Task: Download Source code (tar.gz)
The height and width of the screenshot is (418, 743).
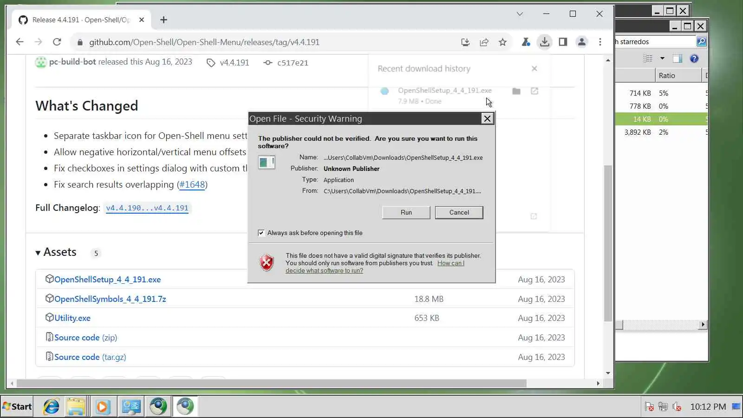Action: pyautogui.click(x=90, y=357)
